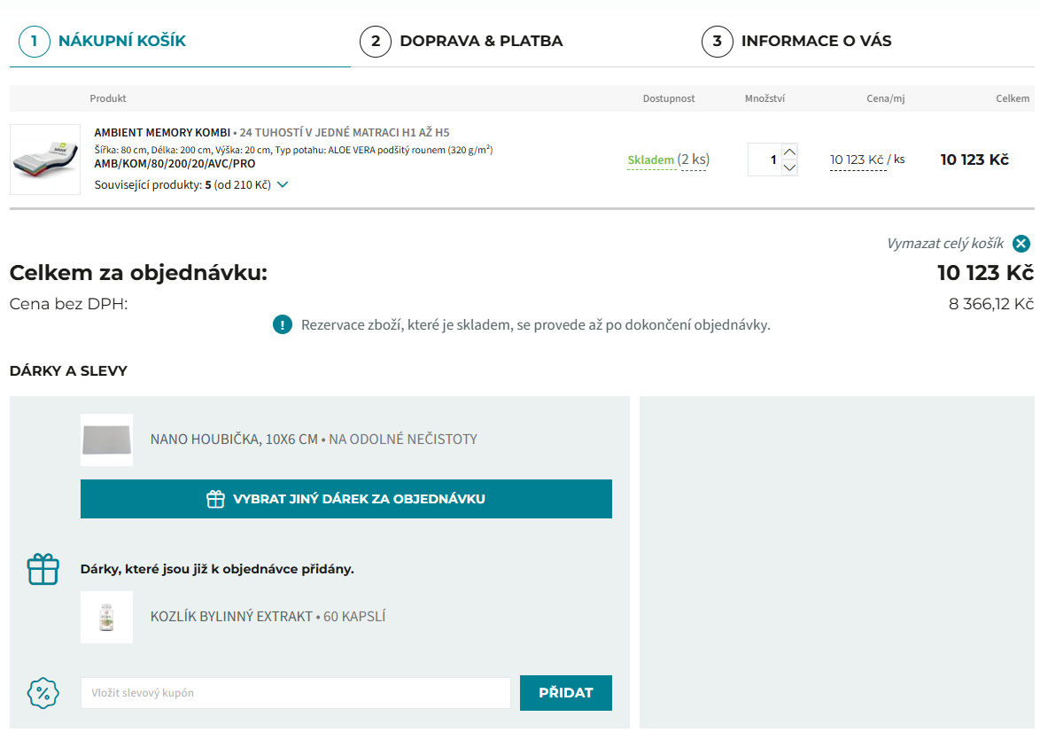Click the Nano houbička gift thumbnail

[106, 440]
